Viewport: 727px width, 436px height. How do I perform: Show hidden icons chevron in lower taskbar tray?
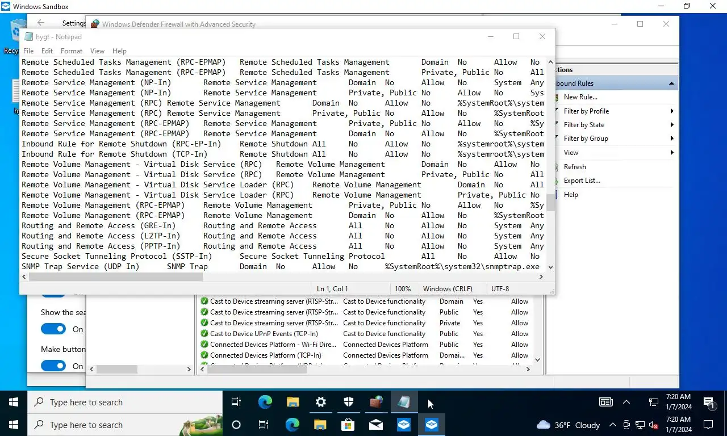612,425
